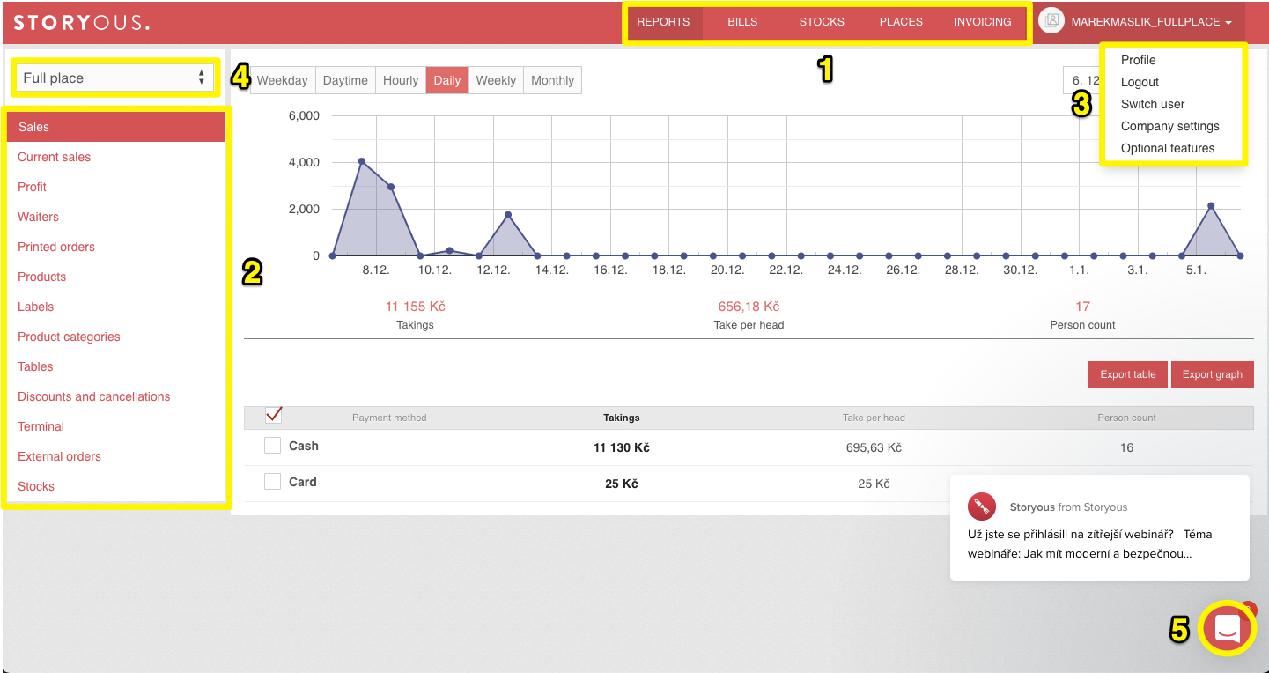Click the Storyous logo in the header
This screenshot has height=673, width=1269.
tap(81, 23)
